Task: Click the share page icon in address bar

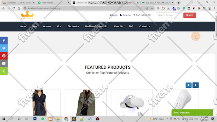Action: tap(147, 8)
